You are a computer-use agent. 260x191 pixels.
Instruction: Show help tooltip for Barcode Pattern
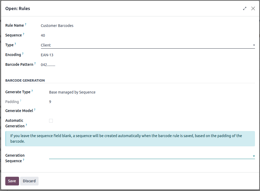(35, 63)
